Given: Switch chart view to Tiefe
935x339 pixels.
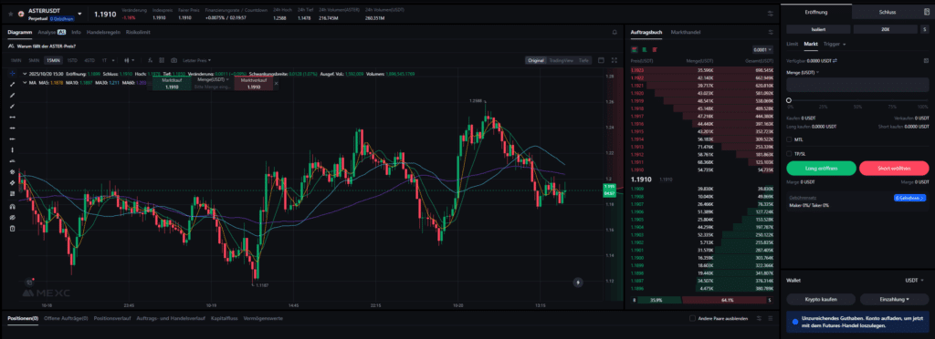Looking at the screenshot, I should click(583, 60).
